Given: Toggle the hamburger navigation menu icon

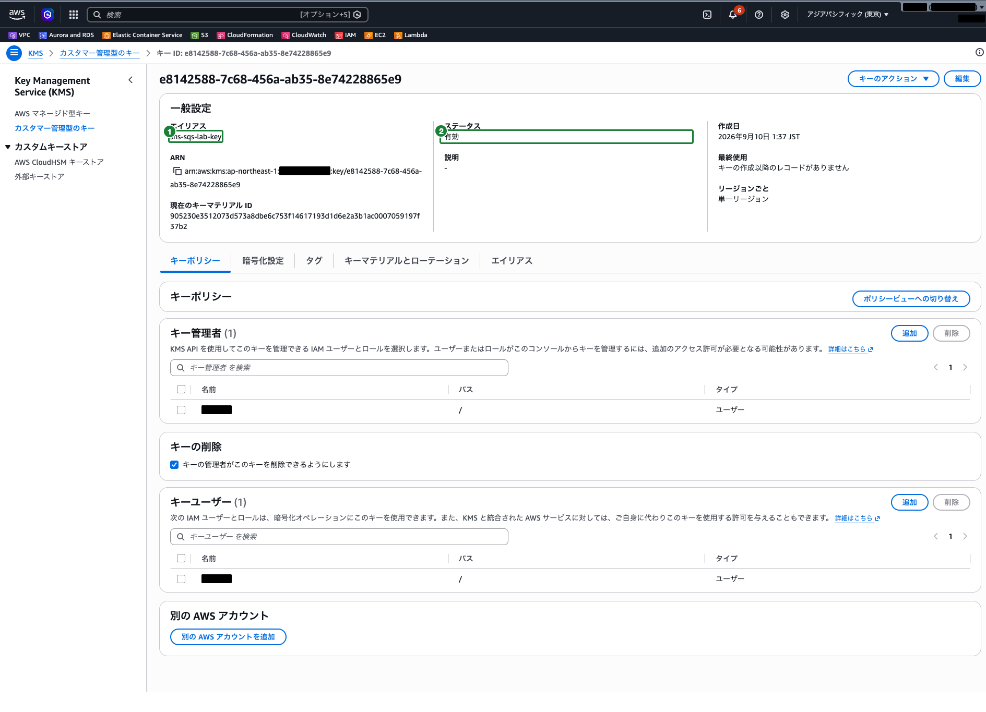Looking at the screenshot, I should coord(14,53).
